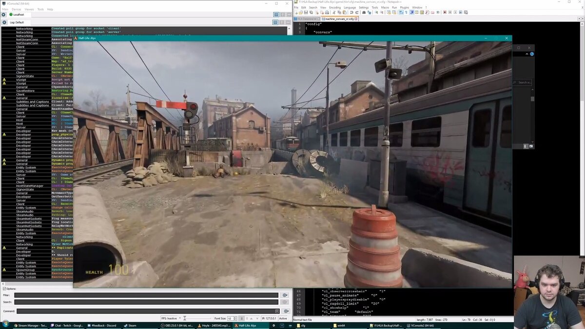This screenshot has height=329, width=585.
Task: Click the Replace icon in Notepad++ toolbar
Action: click(x=369, y=12)
